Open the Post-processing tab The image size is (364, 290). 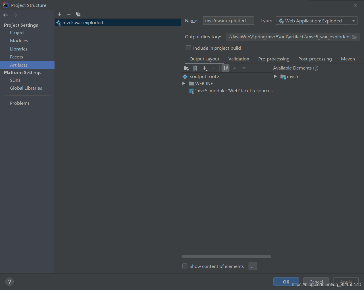315,59
